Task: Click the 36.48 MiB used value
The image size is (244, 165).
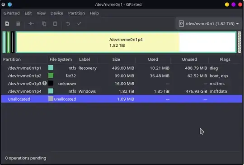Action: click(x=160, y=76)
